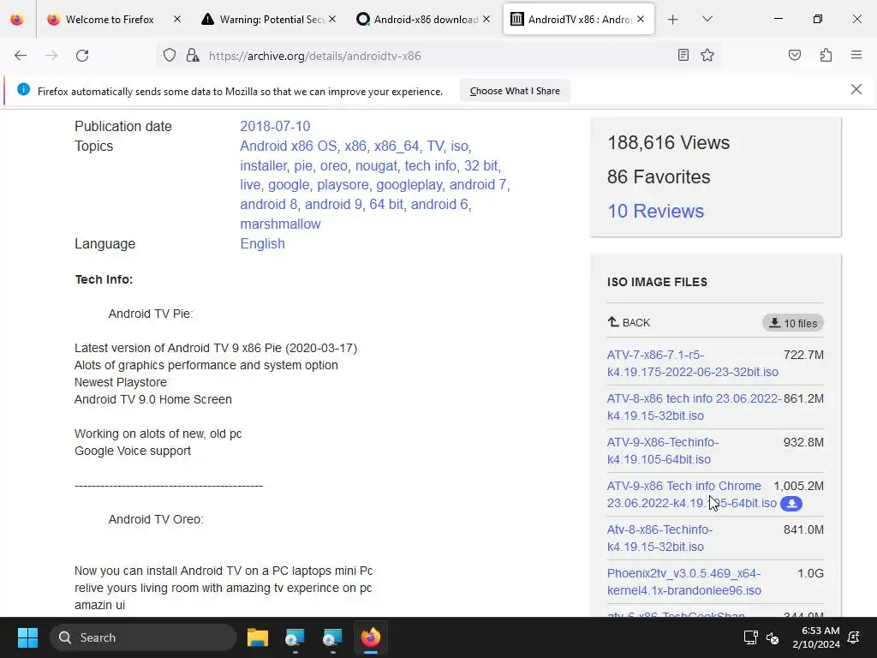Viewport: 877px width, 658px height.
Task: Open Windows Start menu
Action: 27,637
